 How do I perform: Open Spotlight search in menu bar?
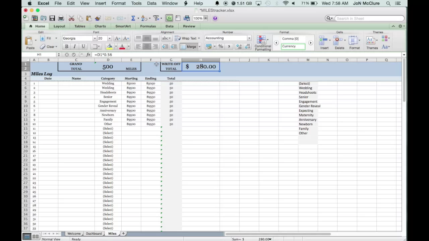coord(388,3)
